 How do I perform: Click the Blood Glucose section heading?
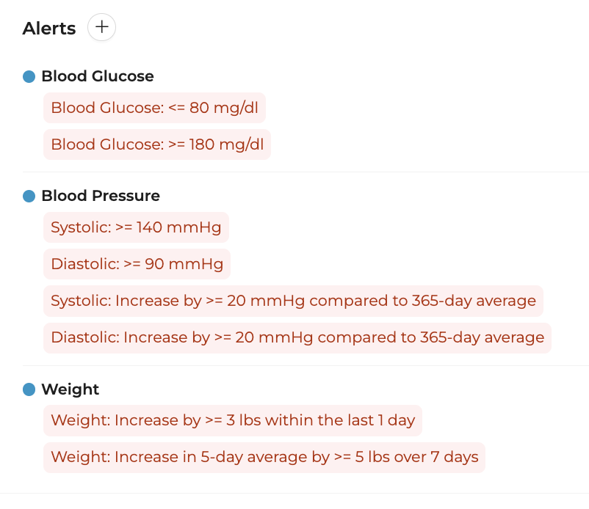click(x=98, y=76)
